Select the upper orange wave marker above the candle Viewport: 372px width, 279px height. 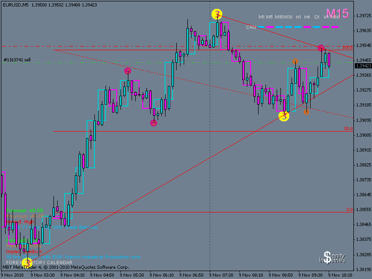pos(295,61)
